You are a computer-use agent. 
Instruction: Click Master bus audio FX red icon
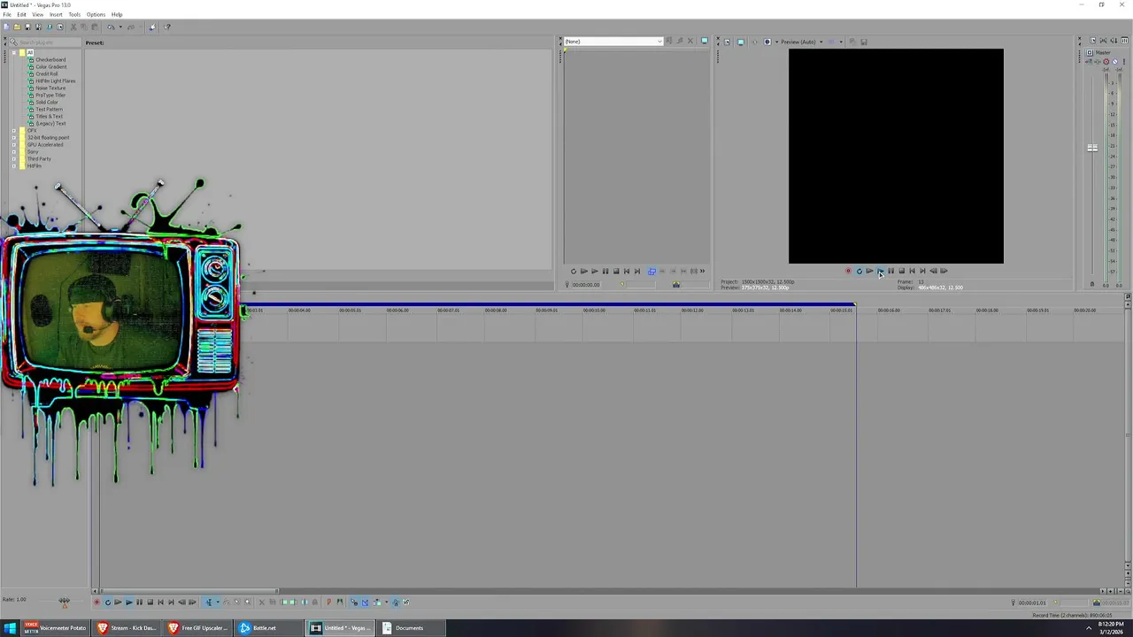coord(1106,62)
